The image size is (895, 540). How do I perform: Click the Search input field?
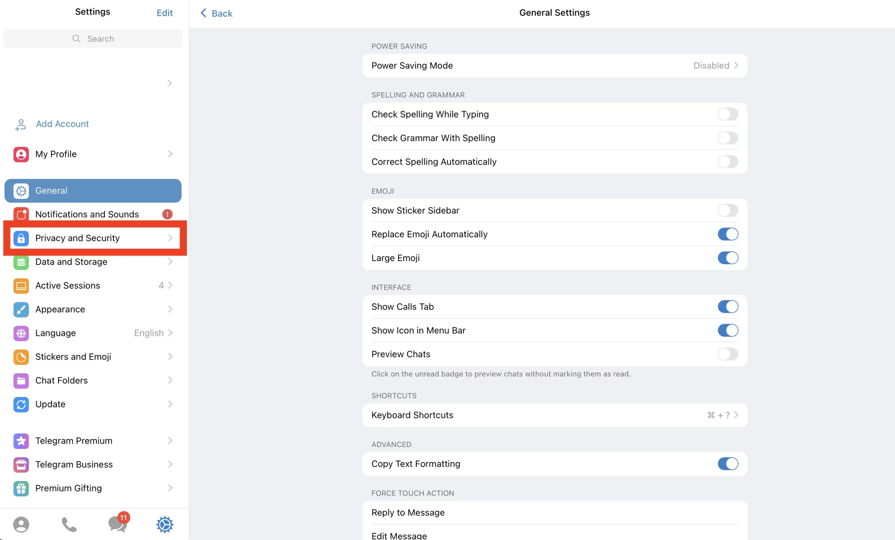point(93,39)
